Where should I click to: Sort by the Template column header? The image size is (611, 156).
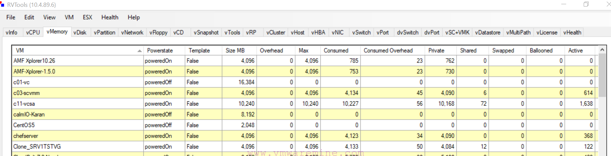[203, 50]
